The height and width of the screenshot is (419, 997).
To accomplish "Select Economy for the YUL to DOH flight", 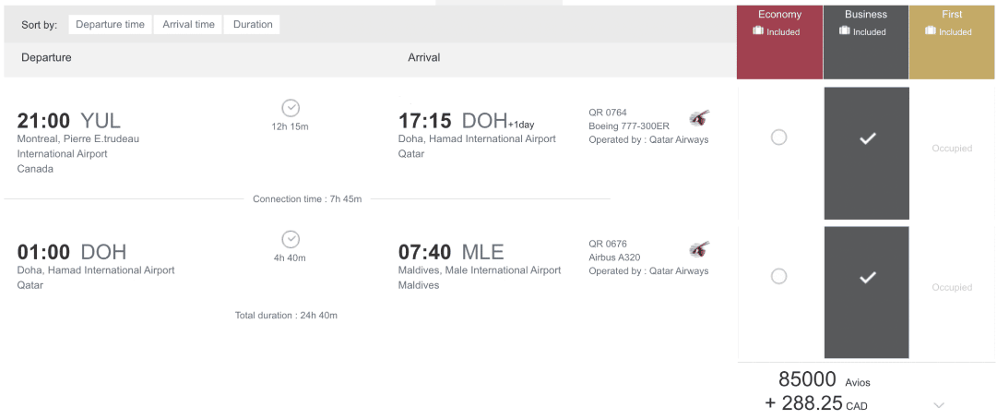I will point(778,138).
